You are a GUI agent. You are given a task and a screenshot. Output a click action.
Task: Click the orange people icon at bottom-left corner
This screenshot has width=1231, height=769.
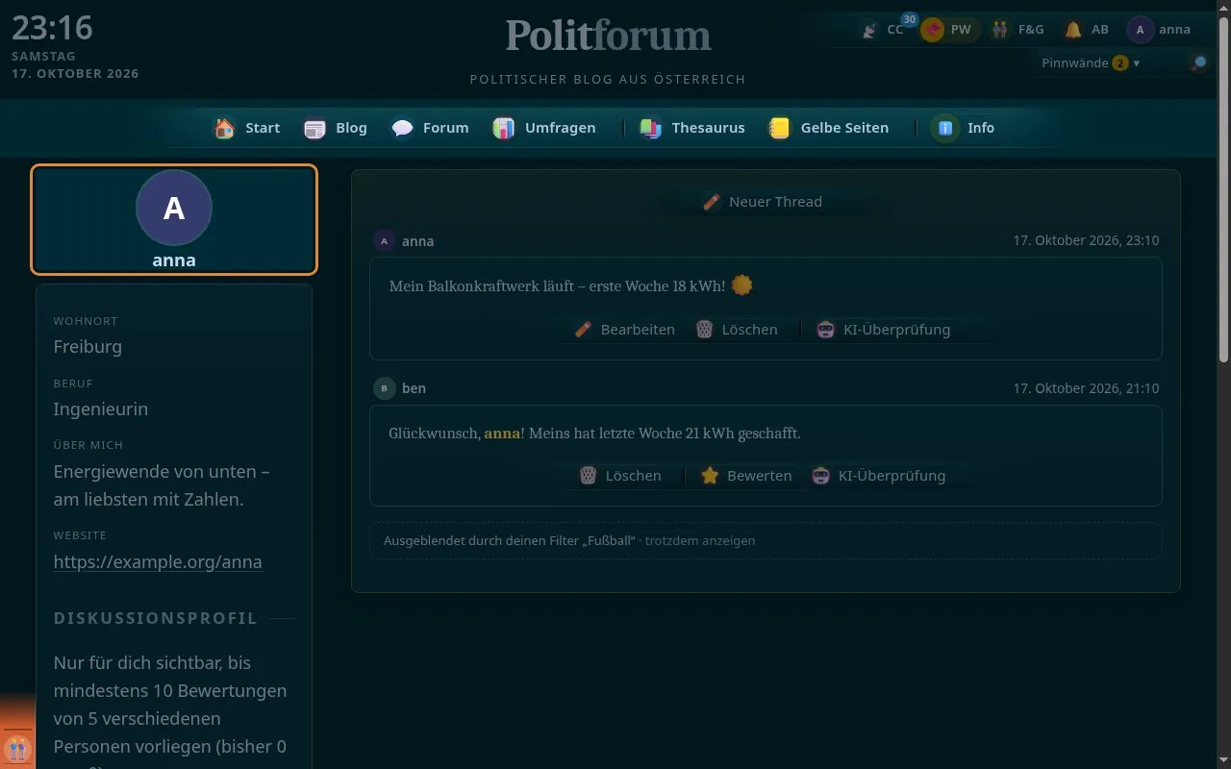coord(16,748)
